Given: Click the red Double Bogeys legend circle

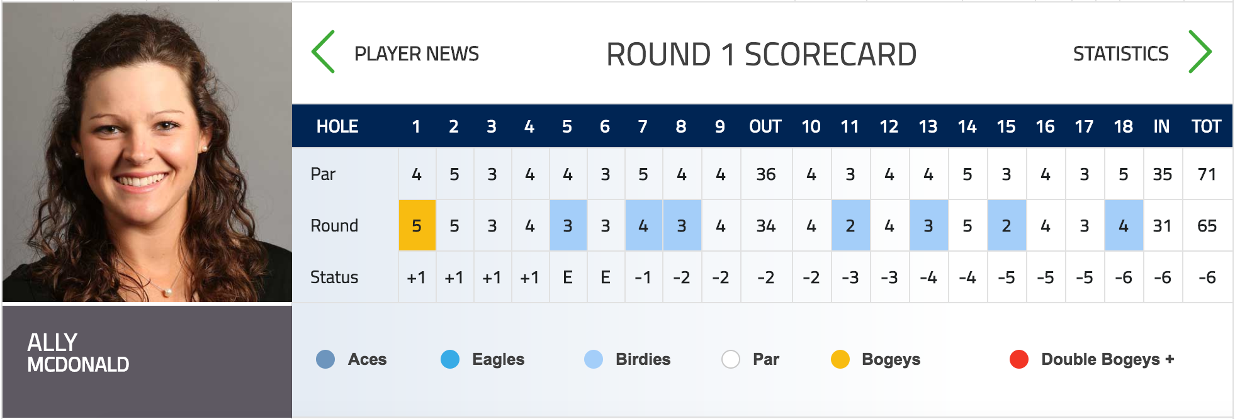Looking at the screenshot, I should click(1019, 359).
